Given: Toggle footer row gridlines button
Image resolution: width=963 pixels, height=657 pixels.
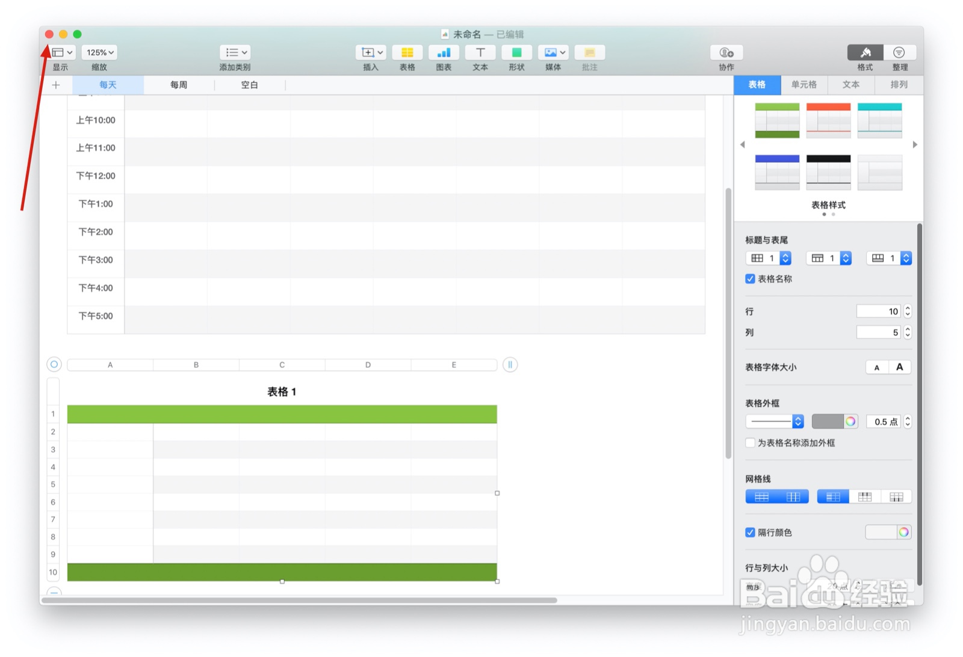Looking at the screenshot, I should click(x=896, y=497).
